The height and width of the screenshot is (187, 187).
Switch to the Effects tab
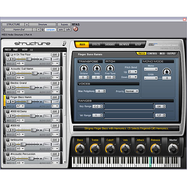click(x=96, y=45)
